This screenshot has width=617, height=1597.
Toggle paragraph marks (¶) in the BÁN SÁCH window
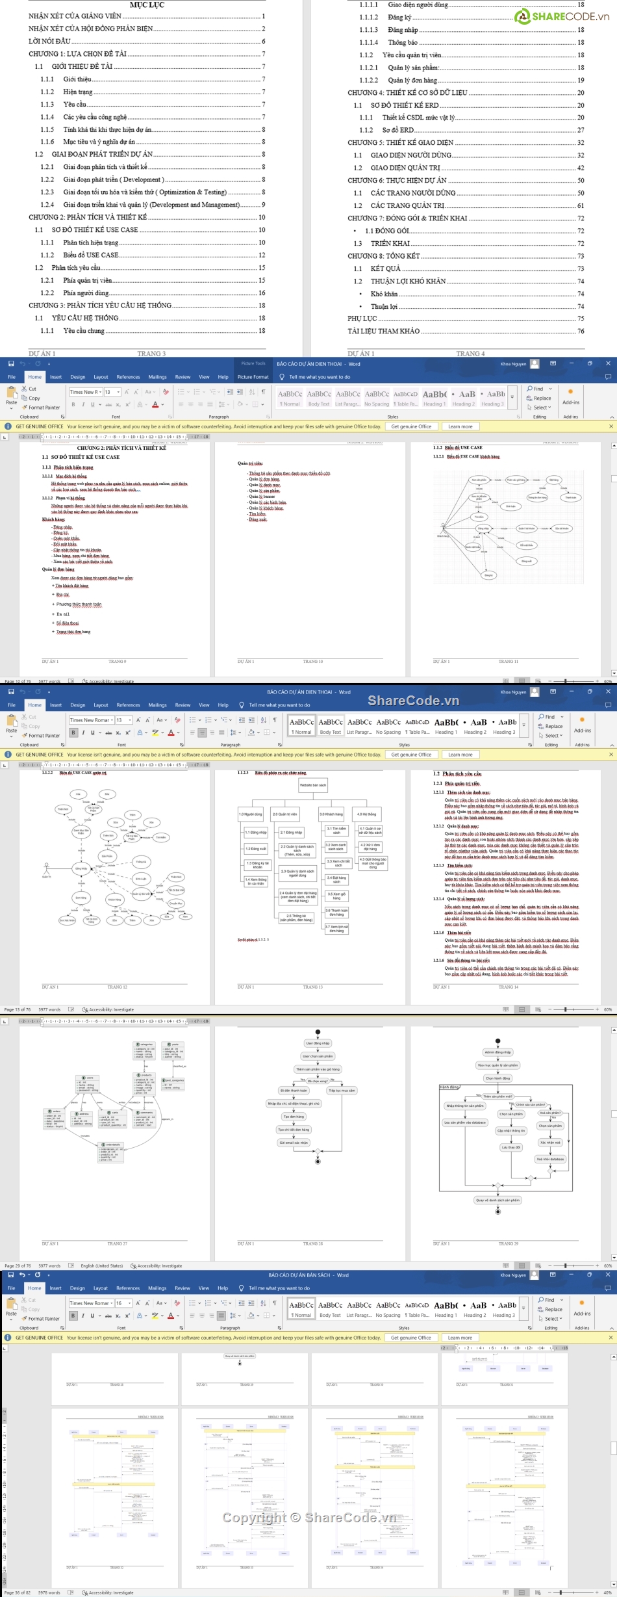[x=275, y=1303]
